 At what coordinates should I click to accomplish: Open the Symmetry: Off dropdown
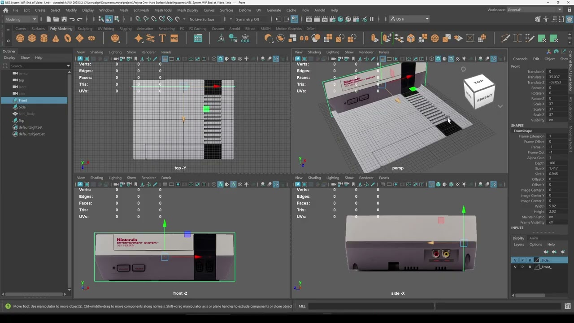(251, 19)
